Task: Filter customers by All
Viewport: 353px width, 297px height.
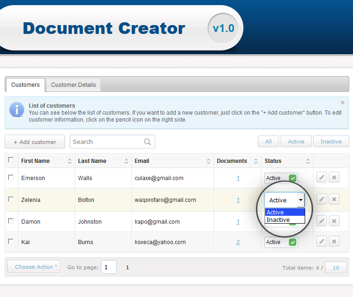Action: pyautogui.click(x=268, y=142)
